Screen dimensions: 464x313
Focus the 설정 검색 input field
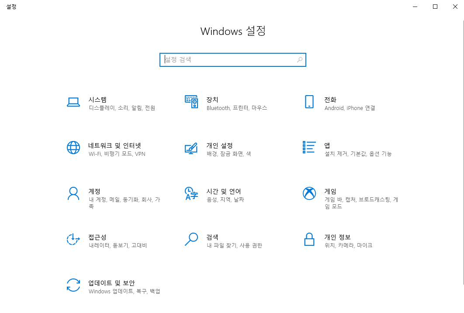232,60
